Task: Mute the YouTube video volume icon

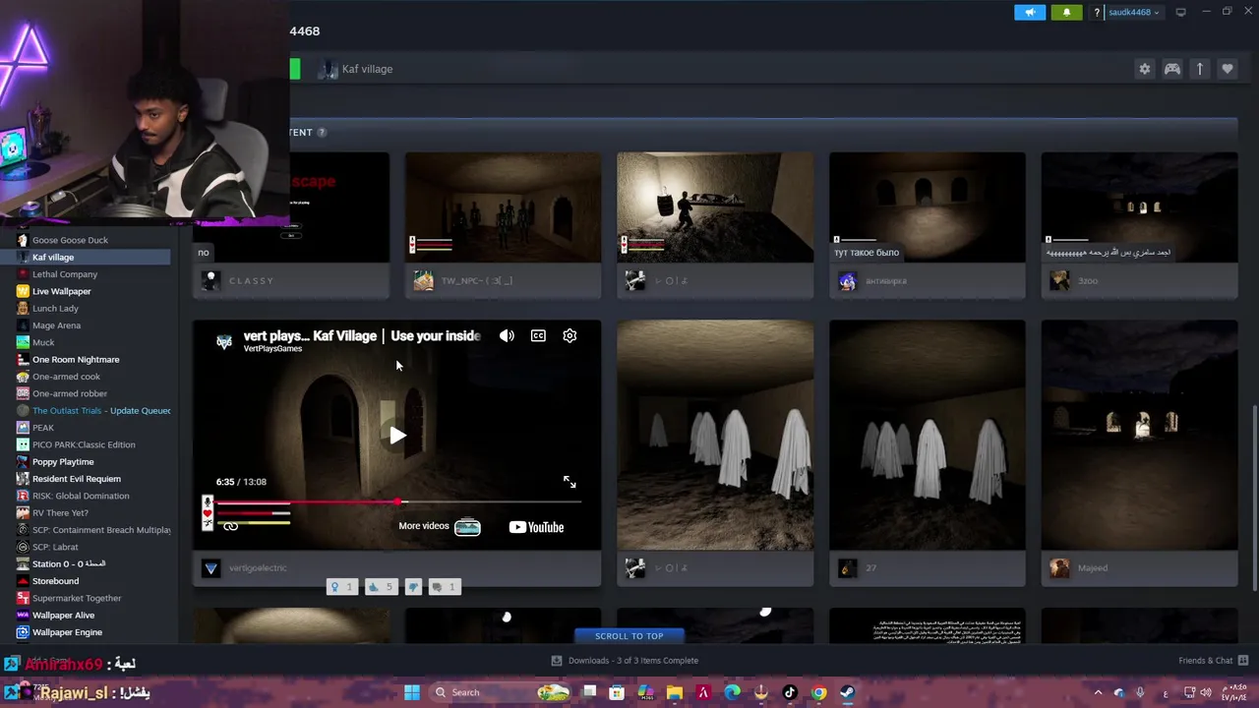Action: pos(507,335)
